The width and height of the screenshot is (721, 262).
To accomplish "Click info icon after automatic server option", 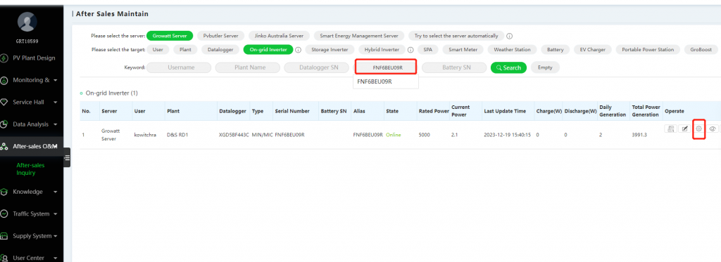I will (x=510, y=36).
